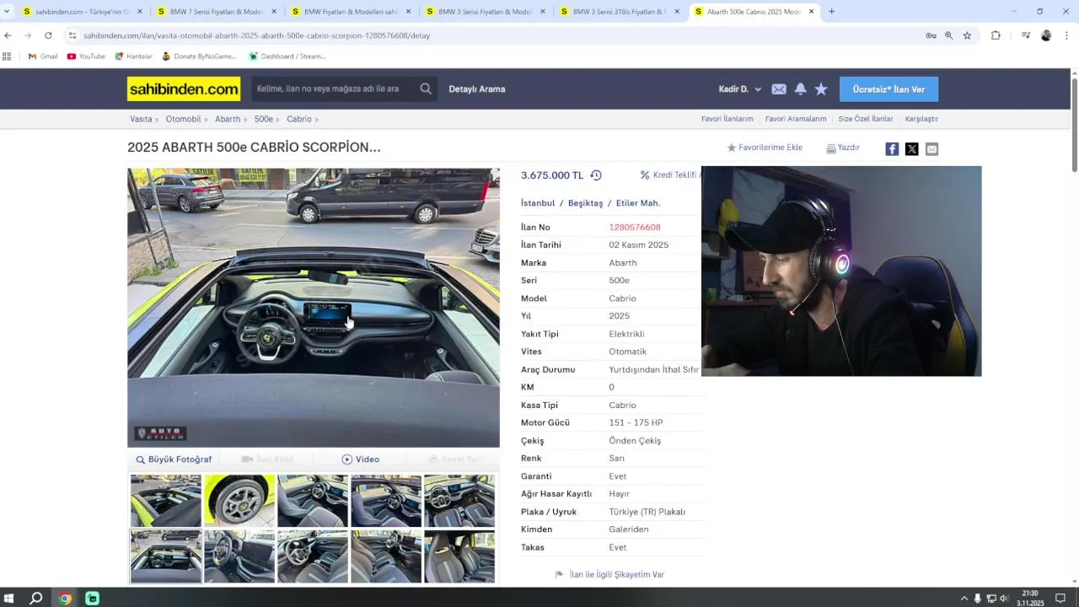Click the Ücretsiz İlan Ver button

(x=888, y=89)
